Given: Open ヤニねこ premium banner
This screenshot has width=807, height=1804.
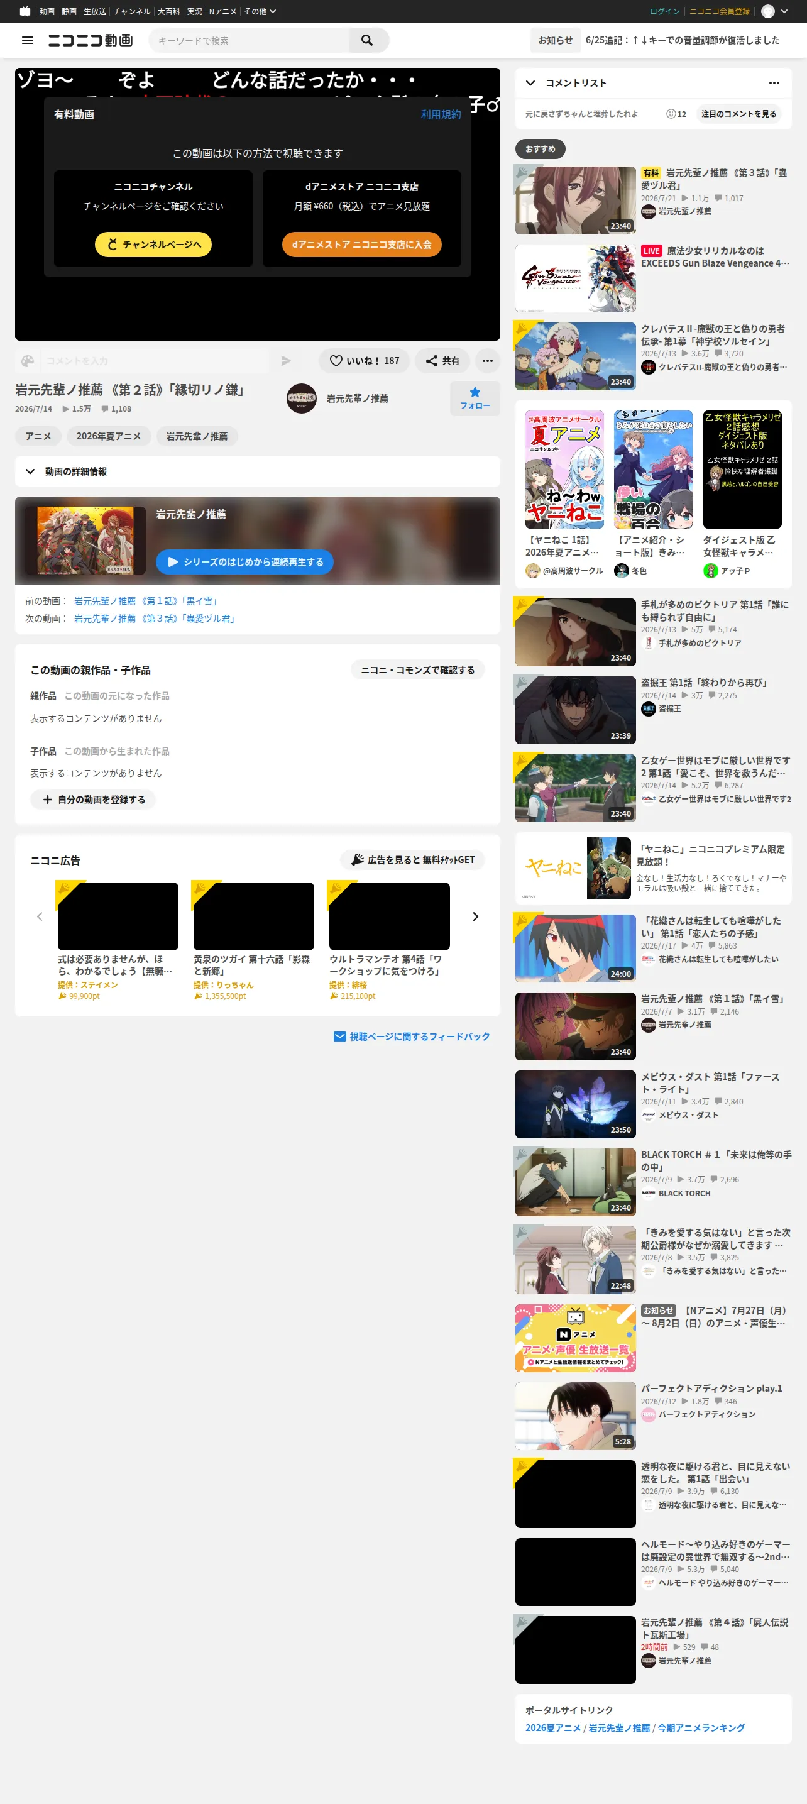Looking at the screenshot, I should click(x=654, y=869).
